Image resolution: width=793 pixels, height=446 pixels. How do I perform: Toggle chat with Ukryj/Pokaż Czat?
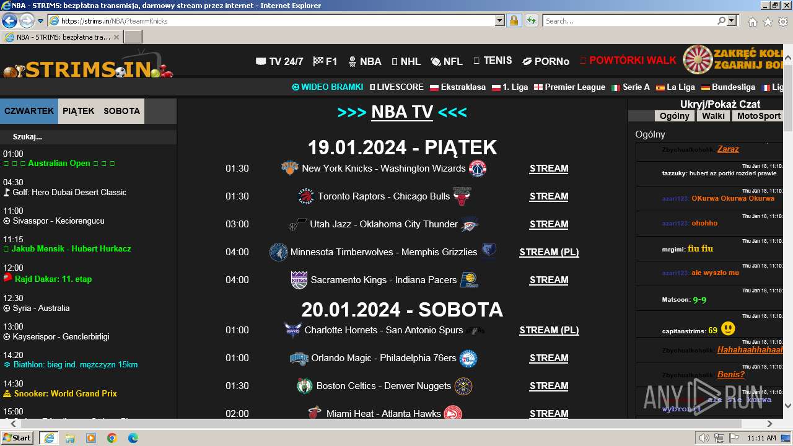pos(720,104)
